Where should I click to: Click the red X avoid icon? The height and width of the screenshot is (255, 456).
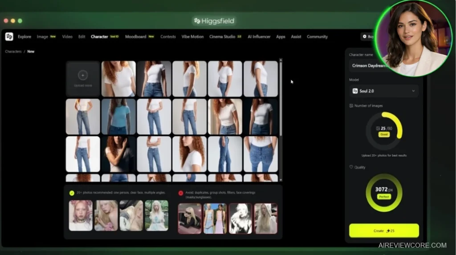coord(181,193)
